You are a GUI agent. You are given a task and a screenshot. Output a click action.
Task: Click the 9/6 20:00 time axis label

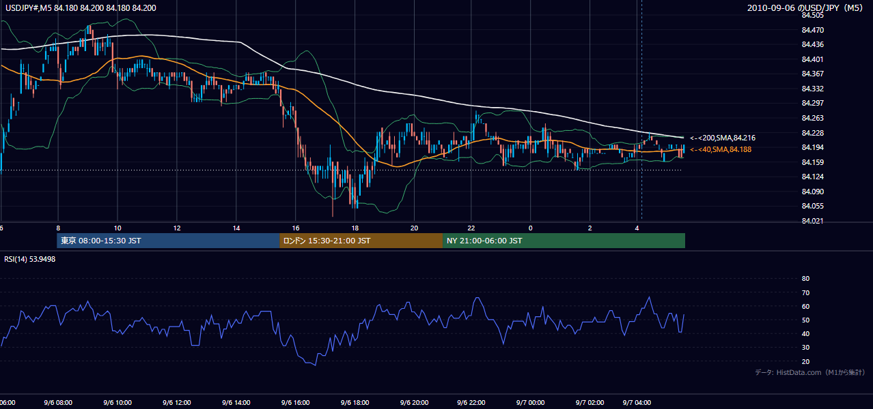pos(415,403)
